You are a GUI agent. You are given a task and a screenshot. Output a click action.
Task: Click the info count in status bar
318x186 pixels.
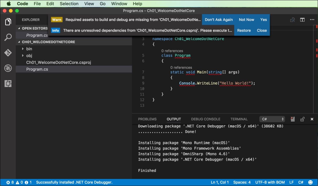tap(28, 182)
